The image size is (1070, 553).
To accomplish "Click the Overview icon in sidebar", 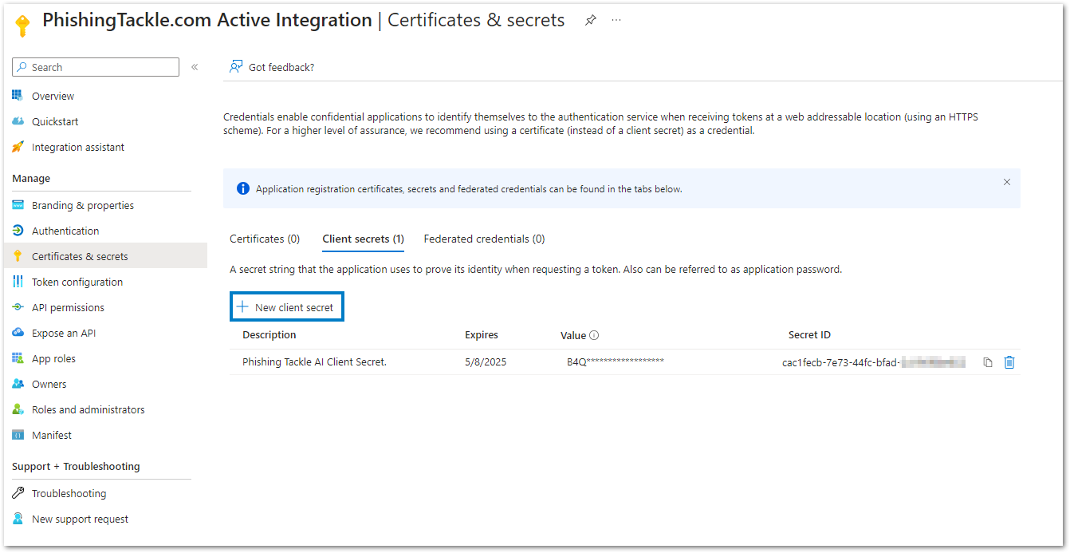I will click(18, 96).
